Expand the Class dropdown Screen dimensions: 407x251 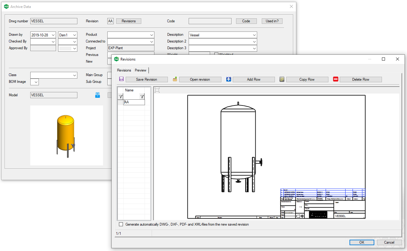pos(75,75)
